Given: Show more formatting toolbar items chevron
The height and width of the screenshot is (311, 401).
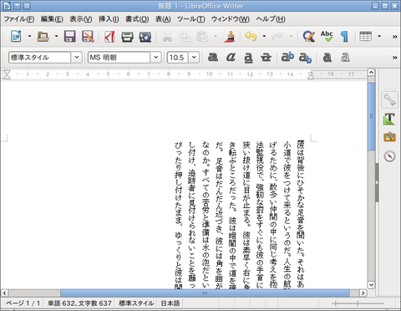Looking at the screenshot, I should click(x=394, y=58).
